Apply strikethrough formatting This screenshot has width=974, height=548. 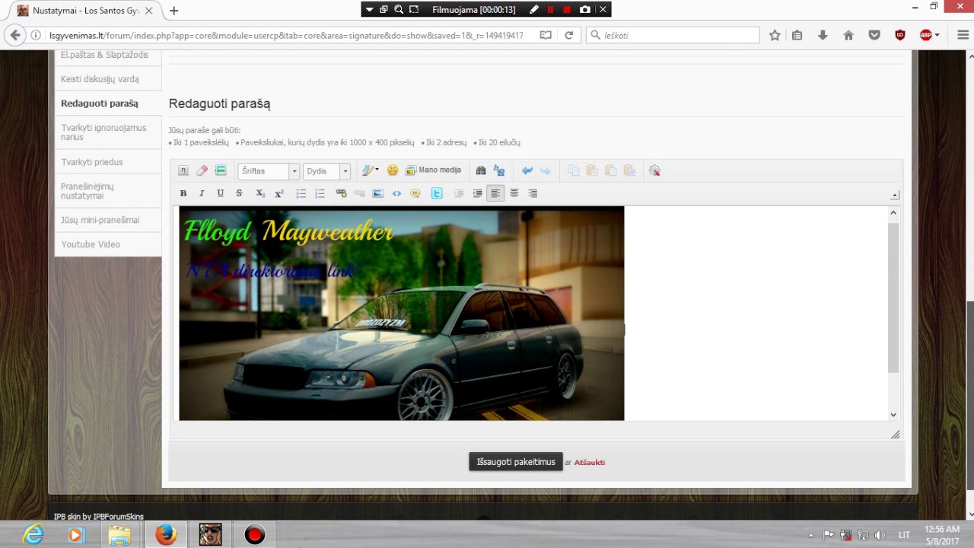(239, 193)
